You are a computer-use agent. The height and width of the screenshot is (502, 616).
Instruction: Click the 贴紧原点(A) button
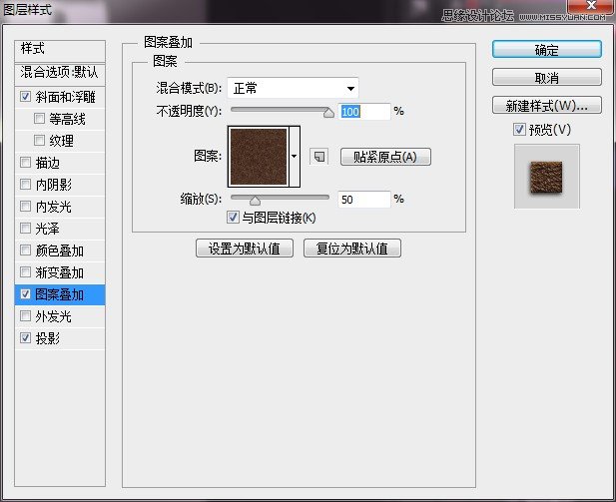(385, 157)
